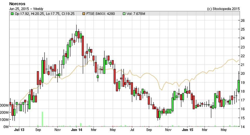The height and width of the screenshot is (135, 250).
Task: Click the 'Vol: 7.678M' legend label
Action: click(136, 14)
